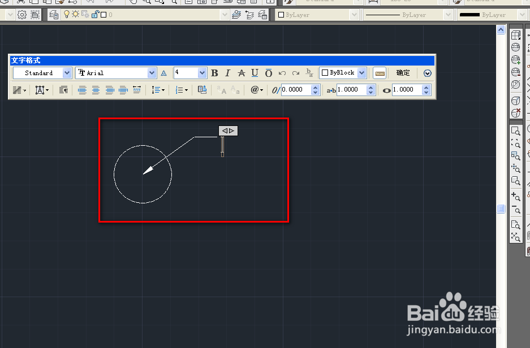Toggle bold text formatting
This screenshot has width=530, height=348.
(214, 73)
